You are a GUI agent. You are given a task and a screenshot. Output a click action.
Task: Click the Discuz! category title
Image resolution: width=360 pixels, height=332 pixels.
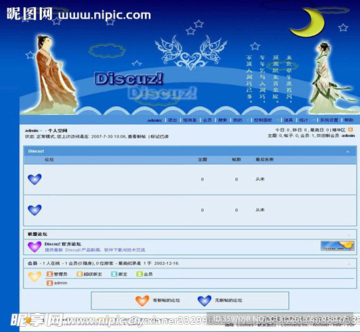(x=36, y=151)
